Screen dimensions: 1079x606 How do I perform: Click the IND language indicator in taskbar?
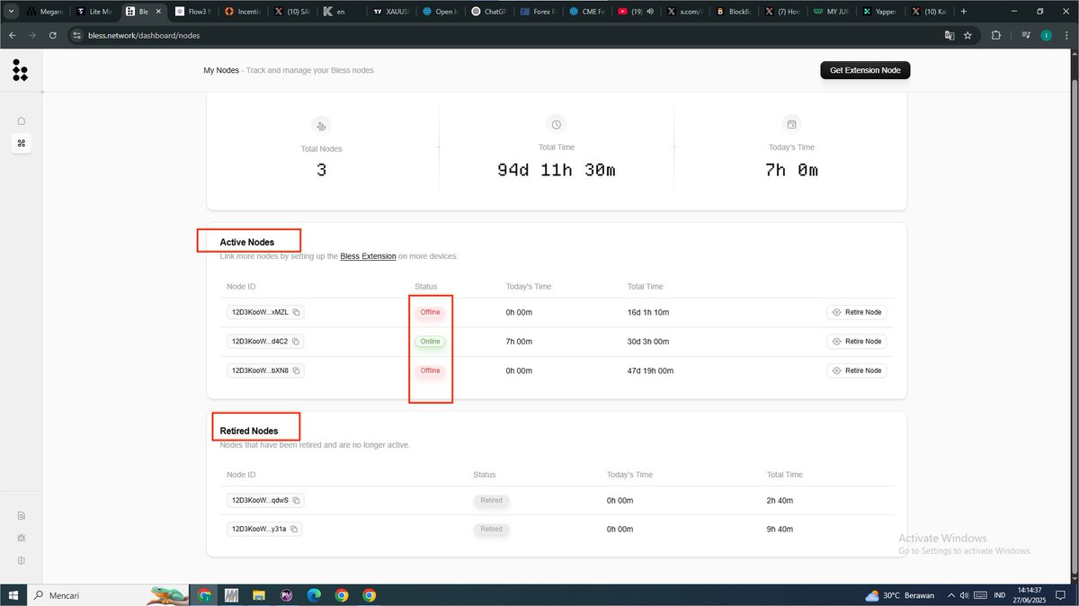999,595
